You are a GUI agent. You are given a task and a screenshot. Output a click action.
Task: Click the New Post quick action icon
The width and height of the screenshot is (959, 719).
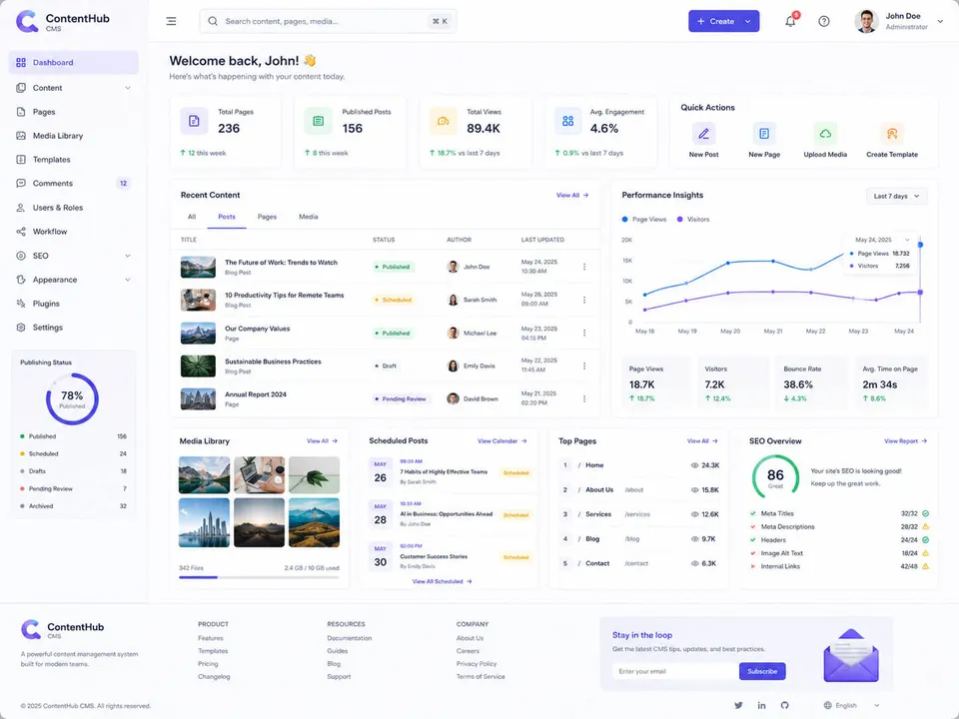pos(703,133)
